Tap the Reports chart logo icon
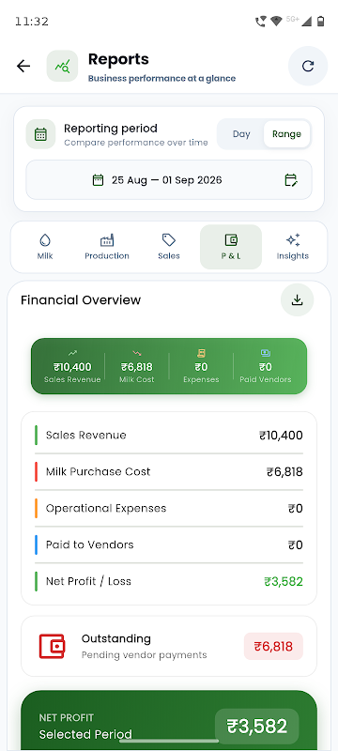Viewport: 338px width, 751px height. click(62, 66)
